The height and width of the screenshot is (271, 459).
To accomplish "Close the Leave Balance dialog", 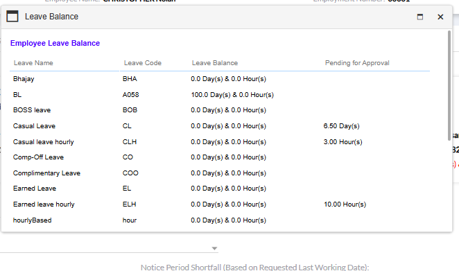I will (440, 17).
